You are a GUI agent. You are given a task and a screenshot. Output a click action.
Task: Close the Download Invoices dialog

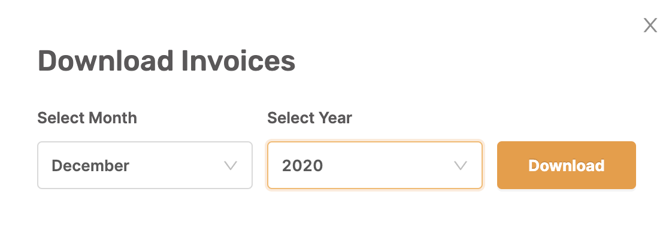(650, 26)
